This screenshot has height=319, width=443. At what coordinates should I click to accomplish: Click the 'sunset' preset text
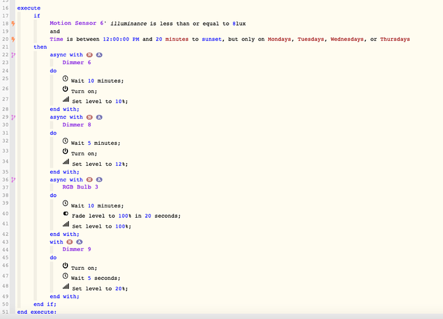(212, 39)
